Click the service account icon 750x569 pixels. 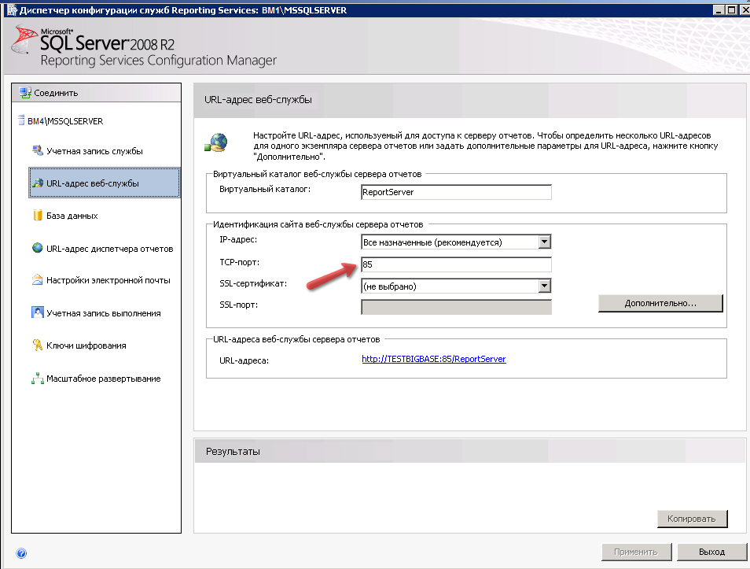[x=37, y=150]
